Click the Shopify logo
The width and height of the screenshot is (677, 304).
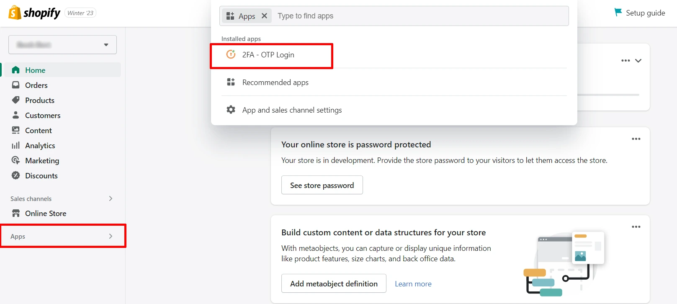click(34, 13)
